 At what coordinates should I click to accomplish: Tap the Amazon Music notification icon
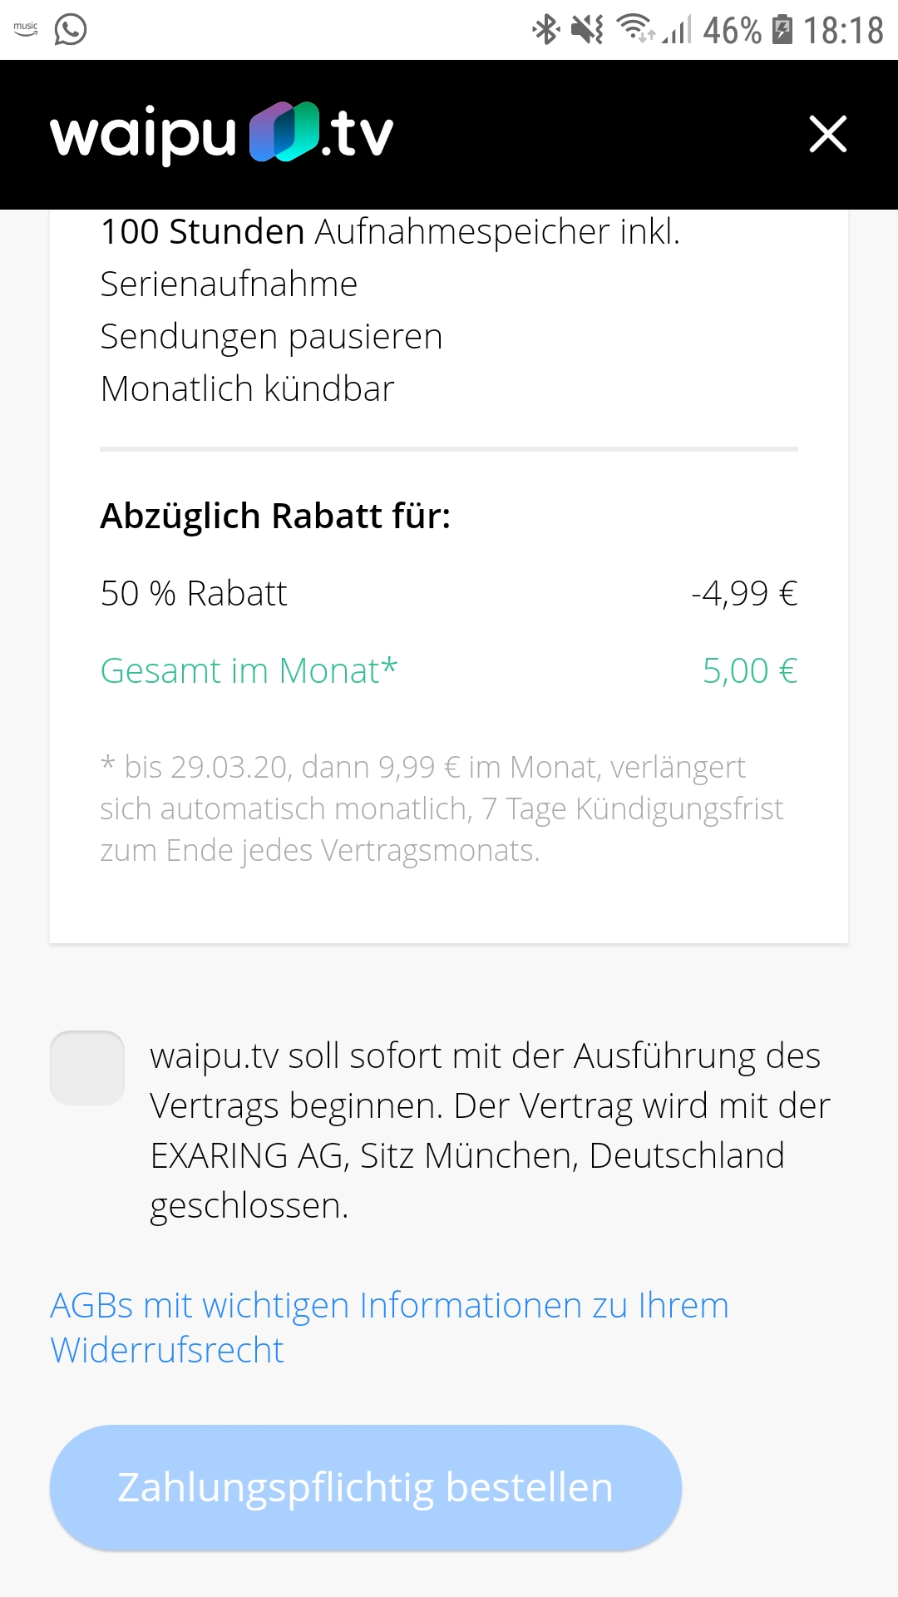pos(26,29)
